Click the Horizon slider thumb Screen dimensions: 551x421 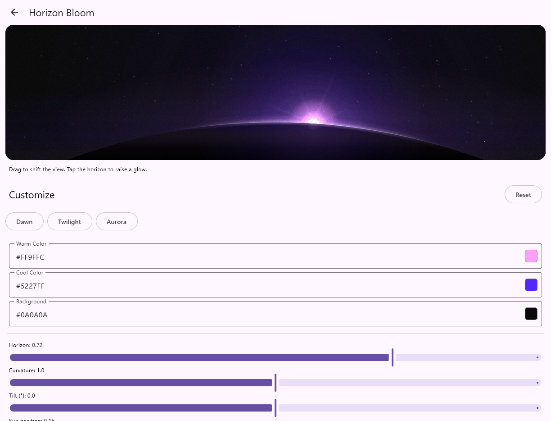pyautogui.click(x=393, y=357)
